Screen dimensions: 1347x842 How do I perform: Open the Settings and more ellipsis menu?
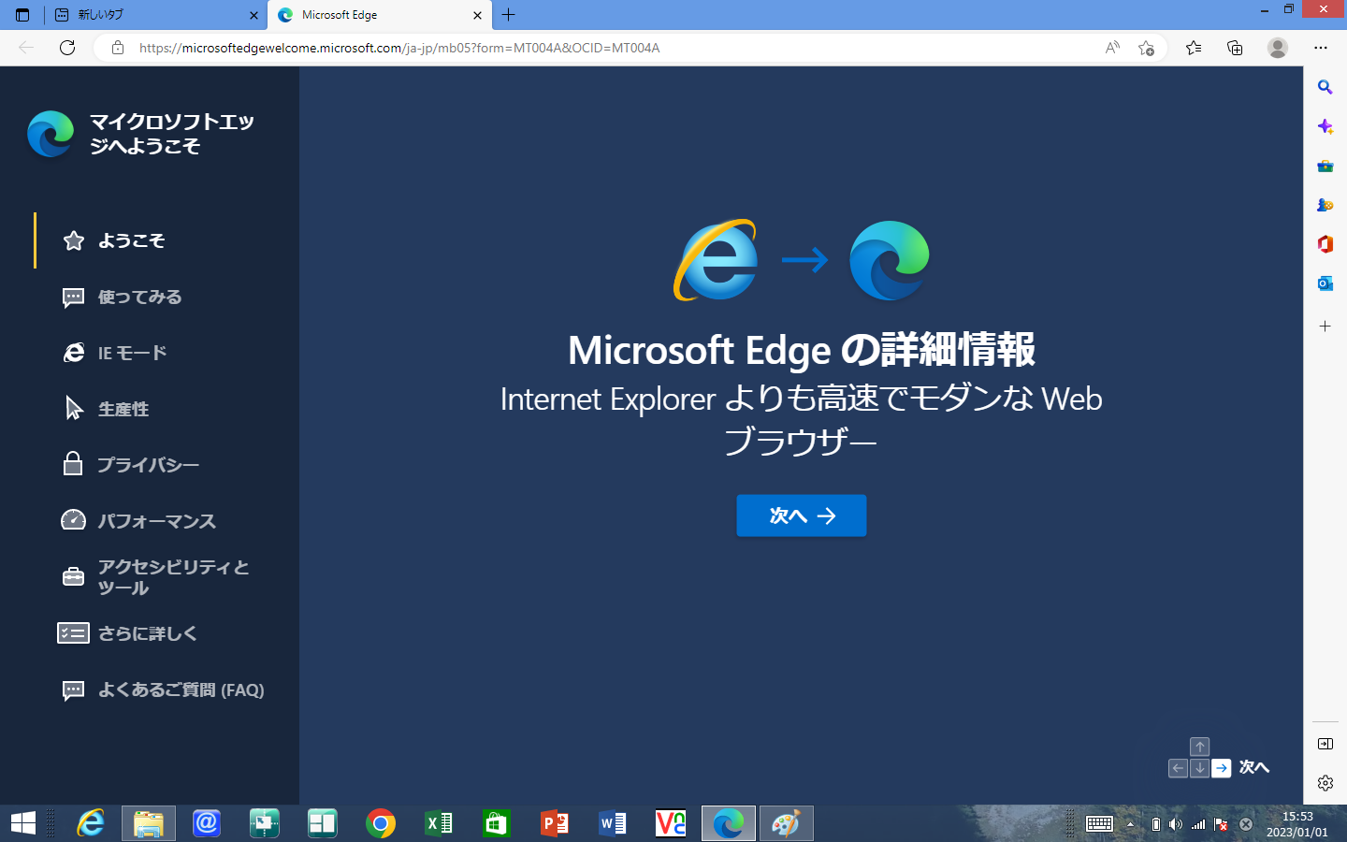(1320, 48)
